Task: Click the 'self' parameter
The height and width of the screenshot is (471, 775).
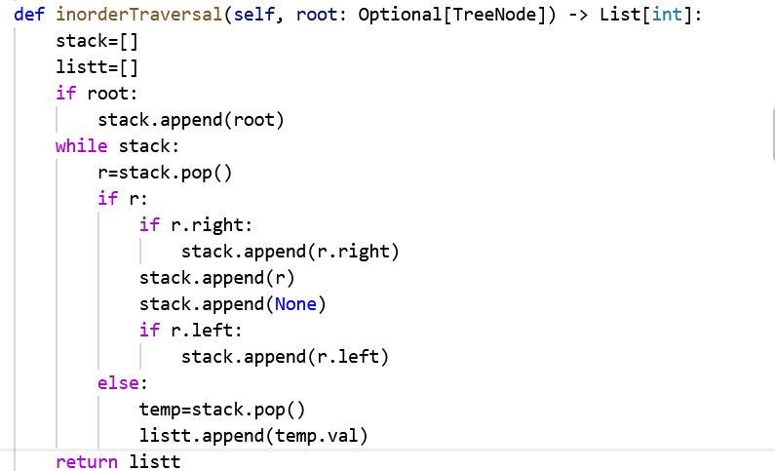Action: (x=253, y=15)
